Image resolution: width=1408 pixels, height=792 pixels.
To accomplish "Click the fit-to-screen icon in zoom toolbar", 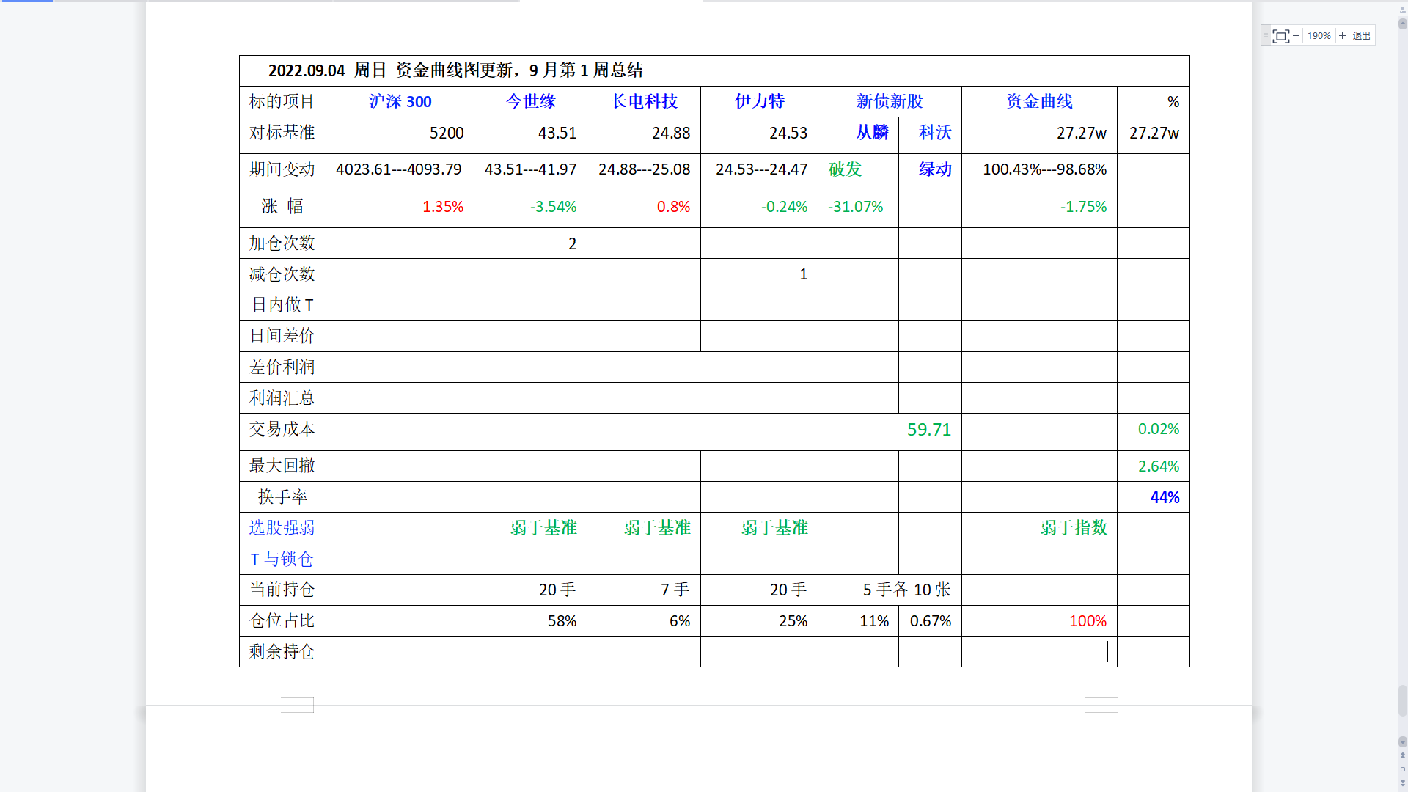I will coord(1280,36).
